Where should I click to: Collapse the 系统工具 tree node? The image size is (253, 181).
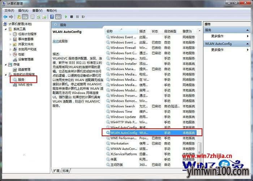click(6, 29)
